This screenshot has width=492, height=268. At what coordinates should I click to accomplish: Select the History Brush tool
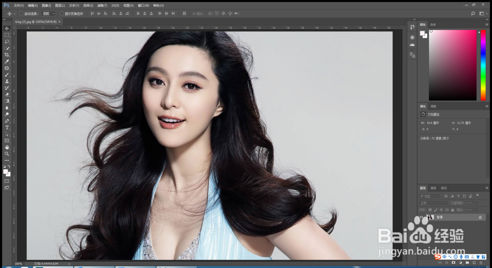pyautogui.click(x=6, y=88)
